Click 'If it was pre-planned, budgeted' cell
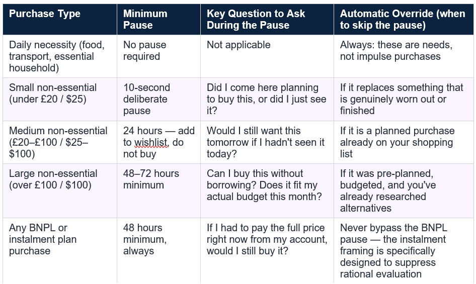The height and width of the screenshot is (284, 476). pos(404,191)
